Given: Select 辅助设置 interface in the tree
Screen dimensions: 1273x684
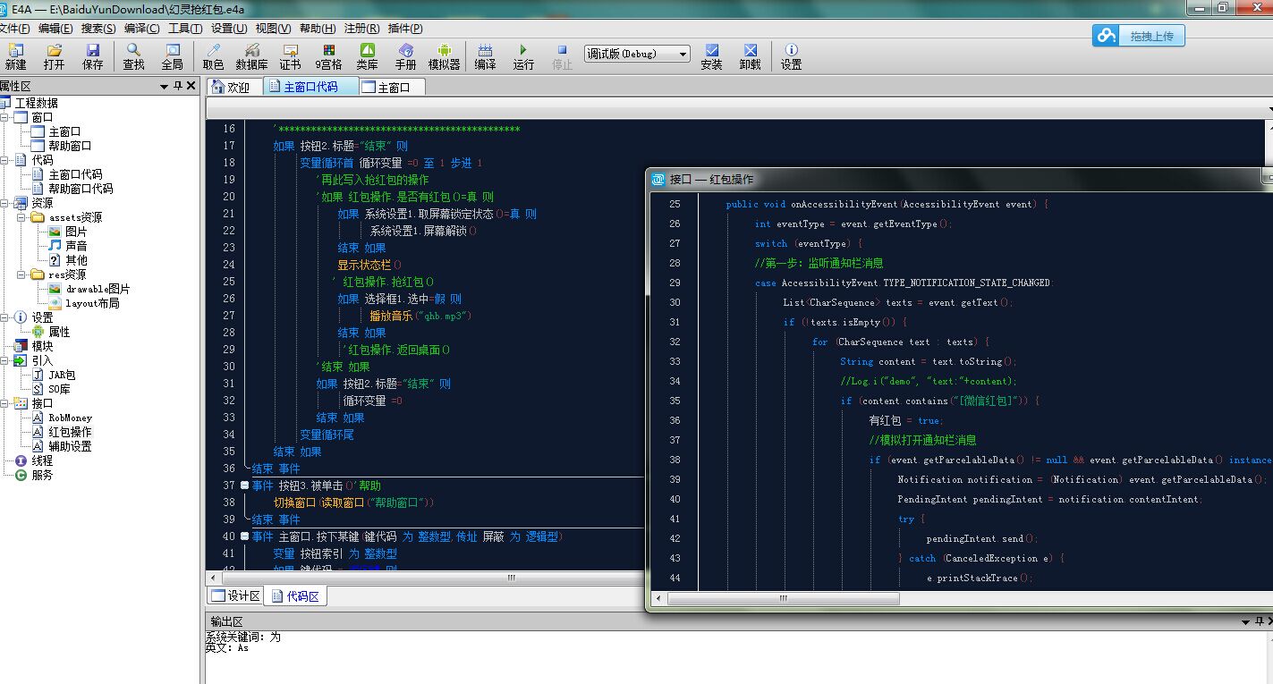Looking at the screenshot, I should click(x=70, y=446).
